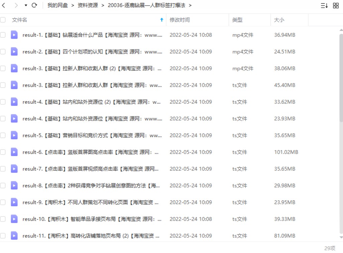The image size is (343, 253).
Task: Check the box for result-5 营销目标和竞价方式
Action: [3, 136]
